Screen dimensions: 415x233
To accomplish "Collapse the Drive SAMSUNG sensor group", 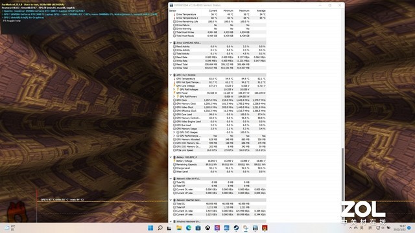I will coord(171,43).
